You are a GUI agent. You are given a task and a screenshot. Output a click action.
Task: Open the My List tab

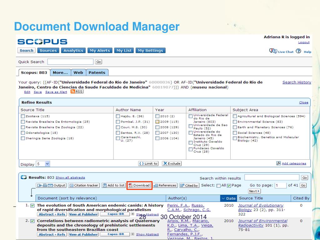click(x=124, y=50)
